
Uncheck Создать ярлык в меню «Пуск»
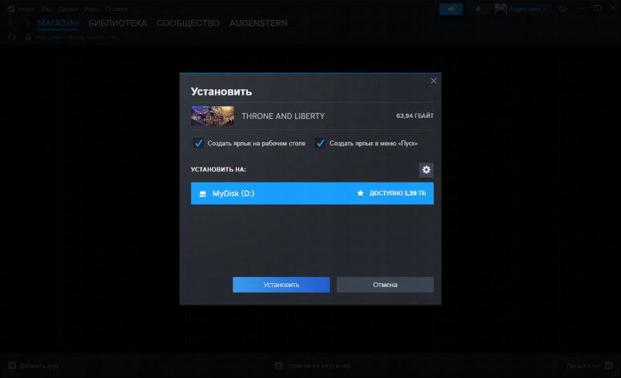pyautogui.click(x=320, y=144)
